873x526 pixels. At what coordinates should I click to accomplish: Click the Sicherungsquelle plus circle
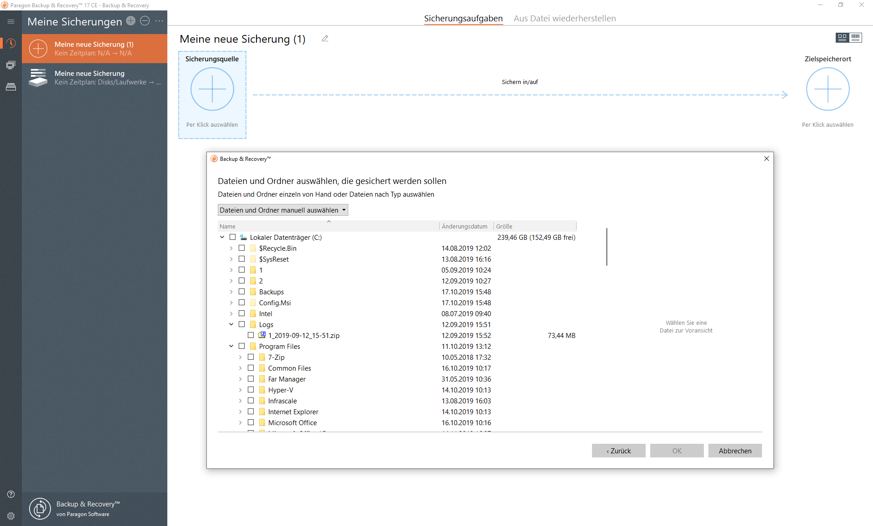tap(212, 89)
